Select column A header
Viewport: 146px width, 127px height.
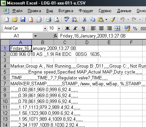tap(20, 42)
